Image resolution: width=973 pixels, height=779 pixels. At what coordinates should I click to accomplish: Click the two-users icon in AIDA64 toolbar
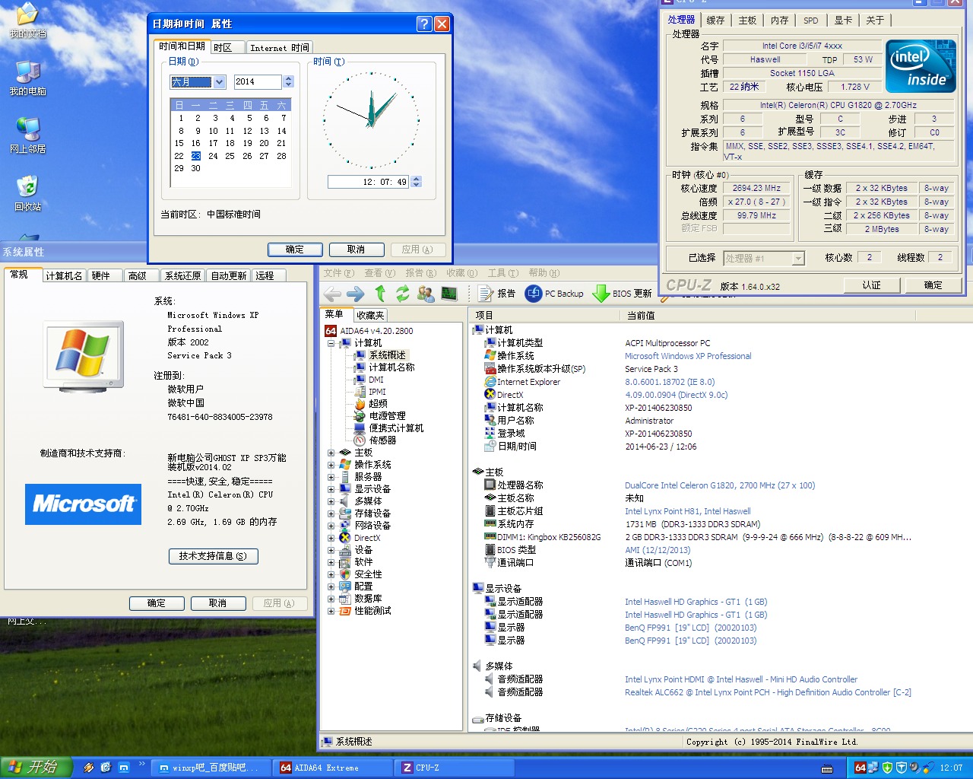[426, 294]
